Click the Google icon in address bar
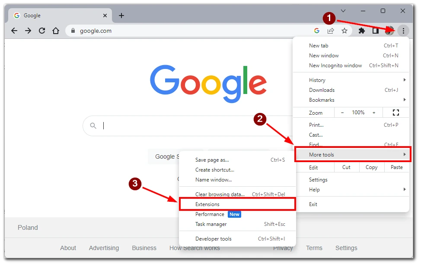 (x=317, y=31)
